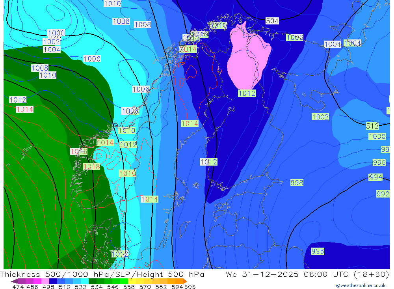Click the bright yellow swatch in the legend
Viewport: 394px width, 289px height.
tap(132, 281)
